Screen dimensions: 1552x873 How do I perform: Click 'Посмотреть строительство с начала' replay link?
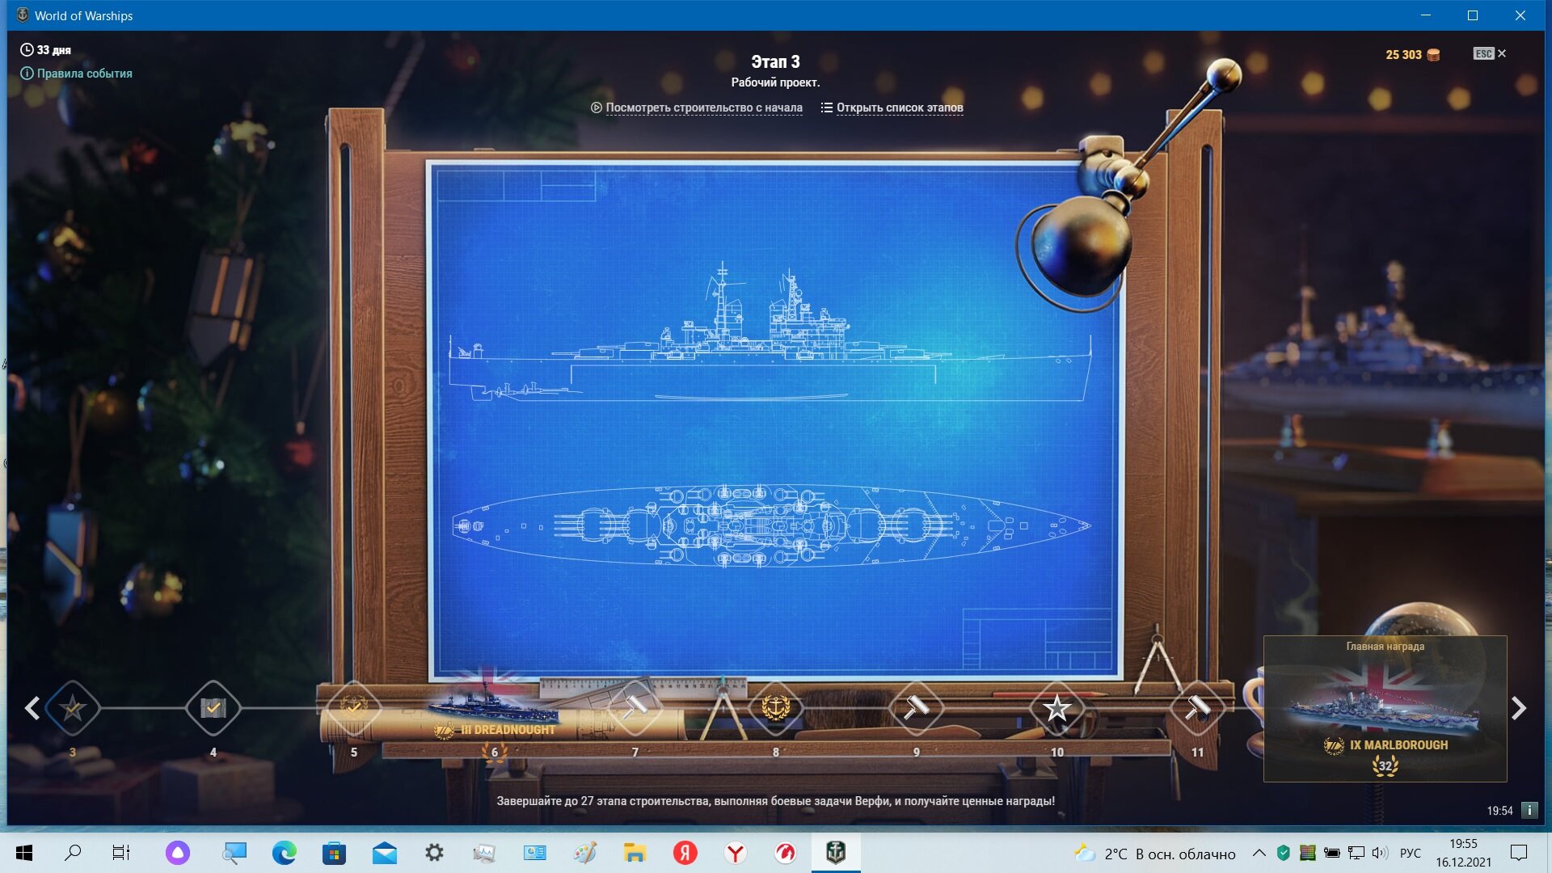(696, 108)
